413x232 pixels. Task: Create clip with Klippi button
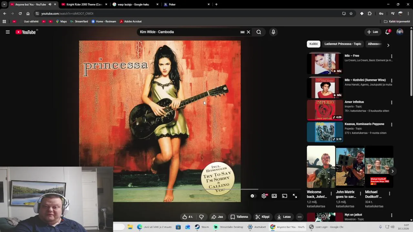262,217
